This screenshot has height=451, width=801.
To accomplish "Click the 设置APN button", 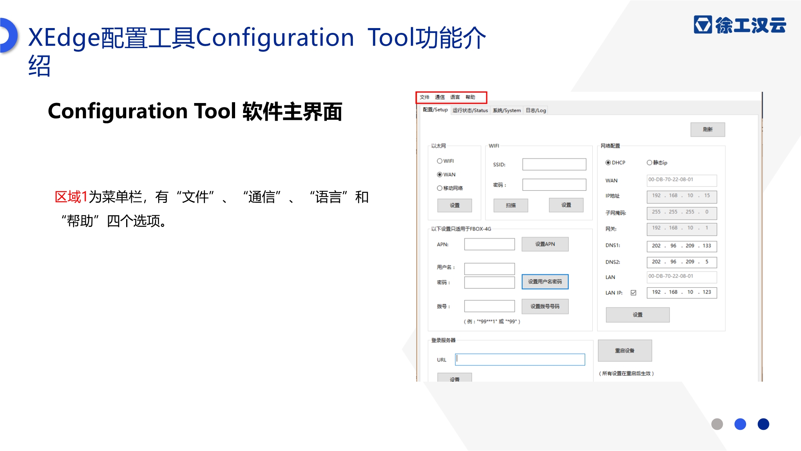I will pyautogui.click(x=545, y=244).
